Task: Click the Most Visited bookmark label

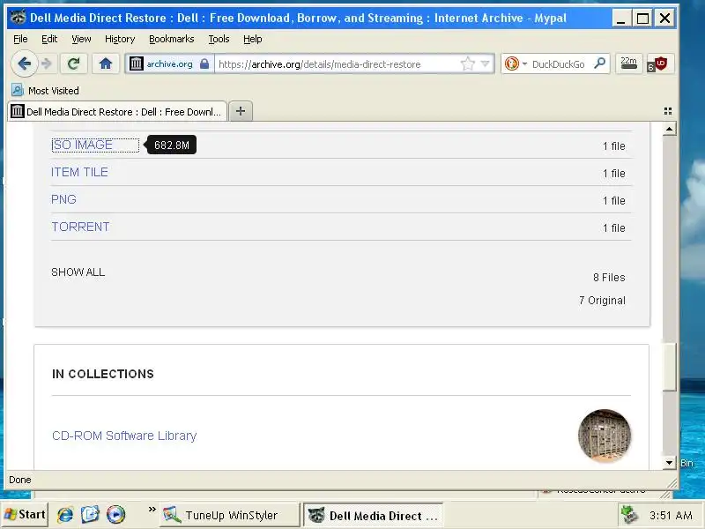Action: pyautogui.click(x=54, y=91)
